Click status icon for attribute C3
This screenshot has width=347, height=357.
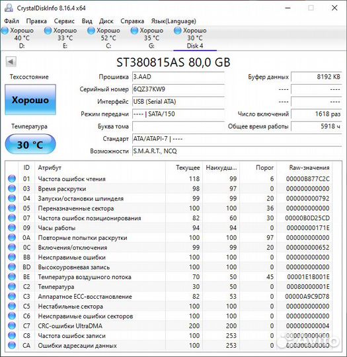(12, 296)
